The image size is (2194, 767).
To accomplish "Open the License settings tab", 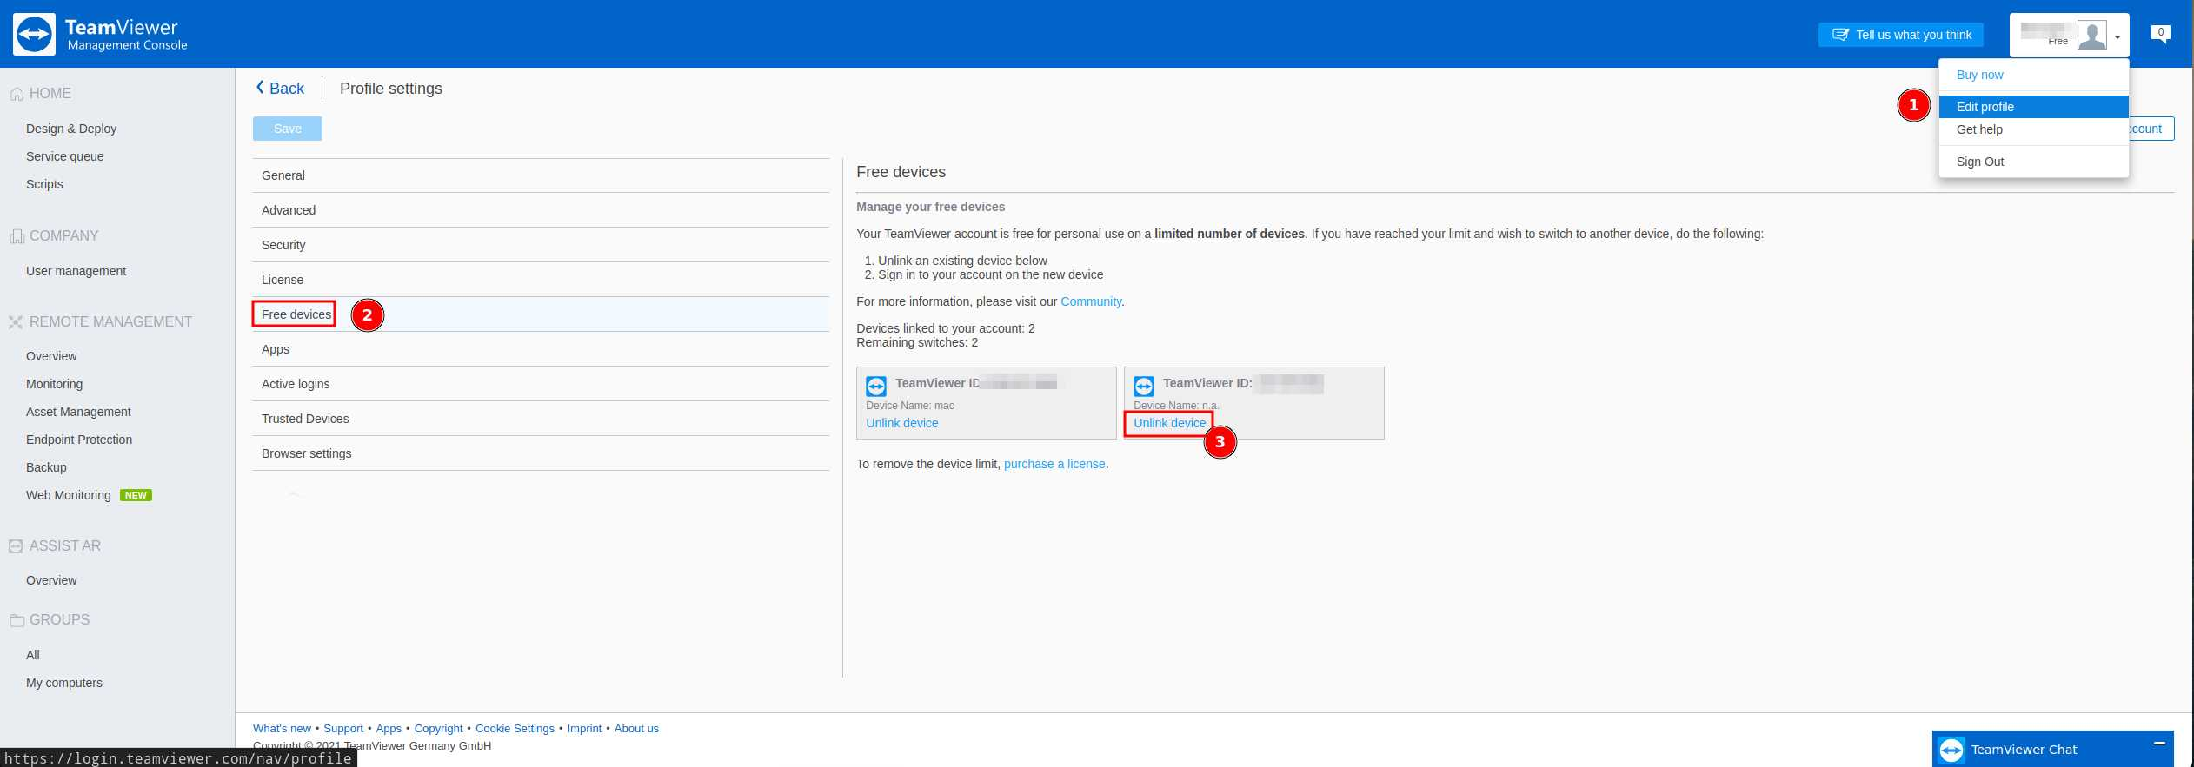I will pos(541,280).
